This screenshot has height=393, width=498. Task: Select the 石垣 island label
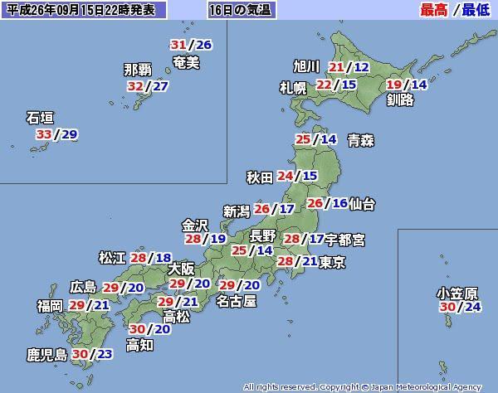pyautogui.click(x=40, y=118)
